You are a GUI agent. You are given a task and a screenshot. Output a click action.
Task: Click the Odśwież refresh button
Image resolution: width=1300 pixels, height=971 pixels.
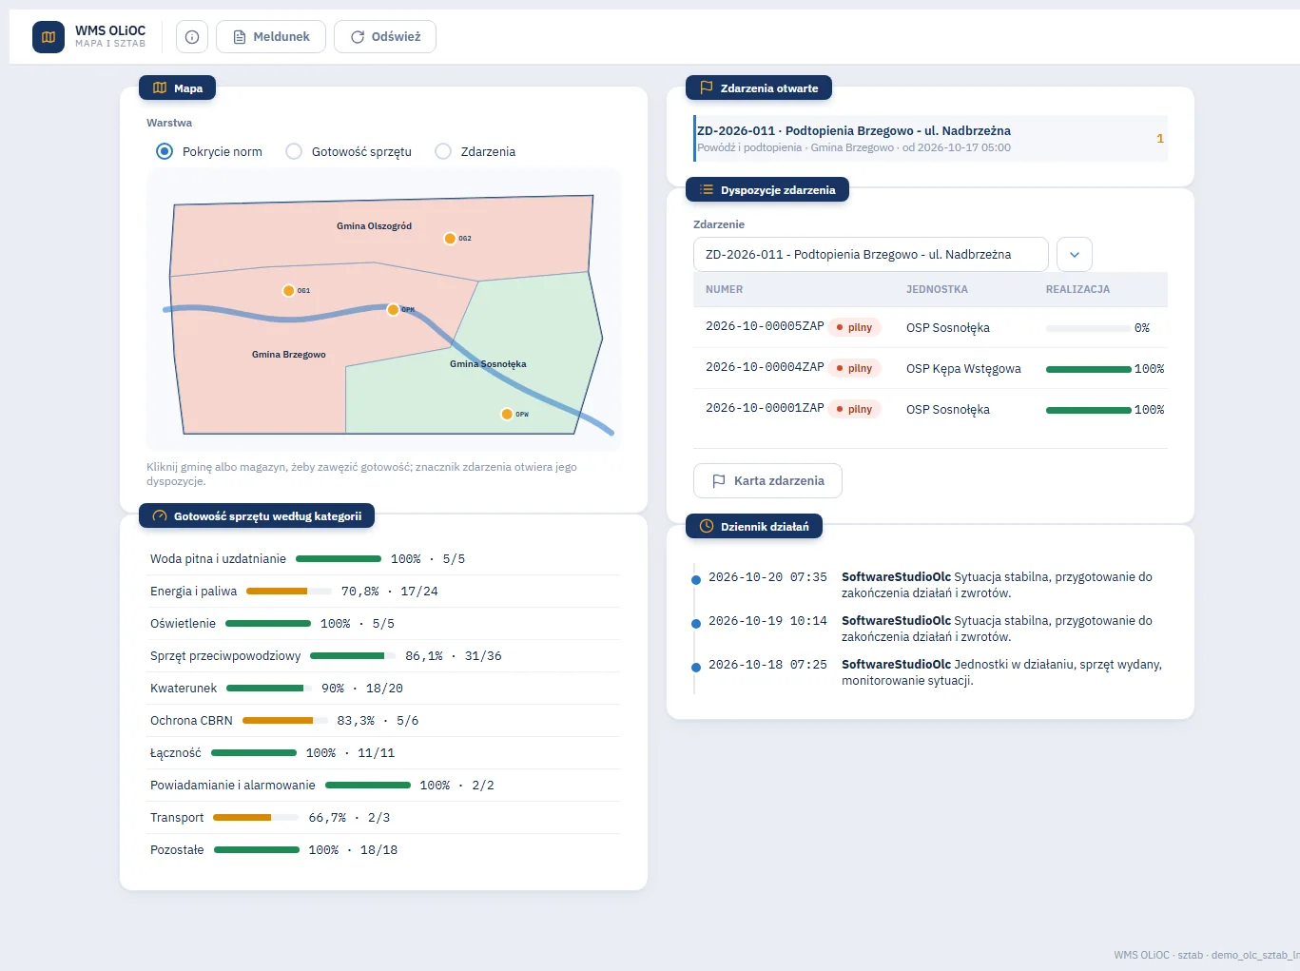[385, 37]
